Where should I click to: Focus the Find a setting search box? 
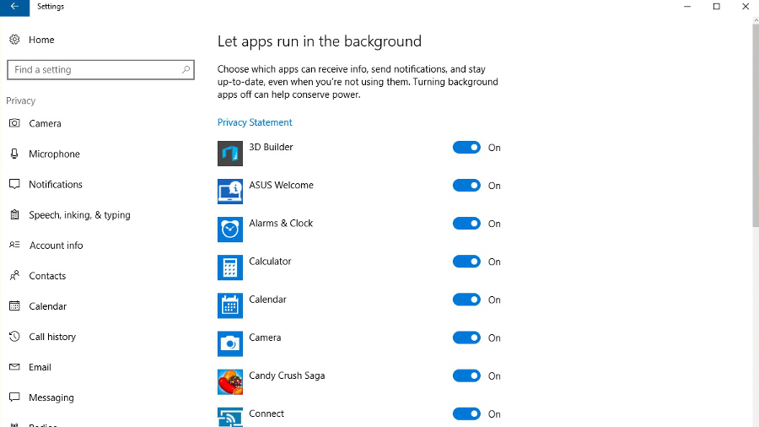[x=100, y=70]
